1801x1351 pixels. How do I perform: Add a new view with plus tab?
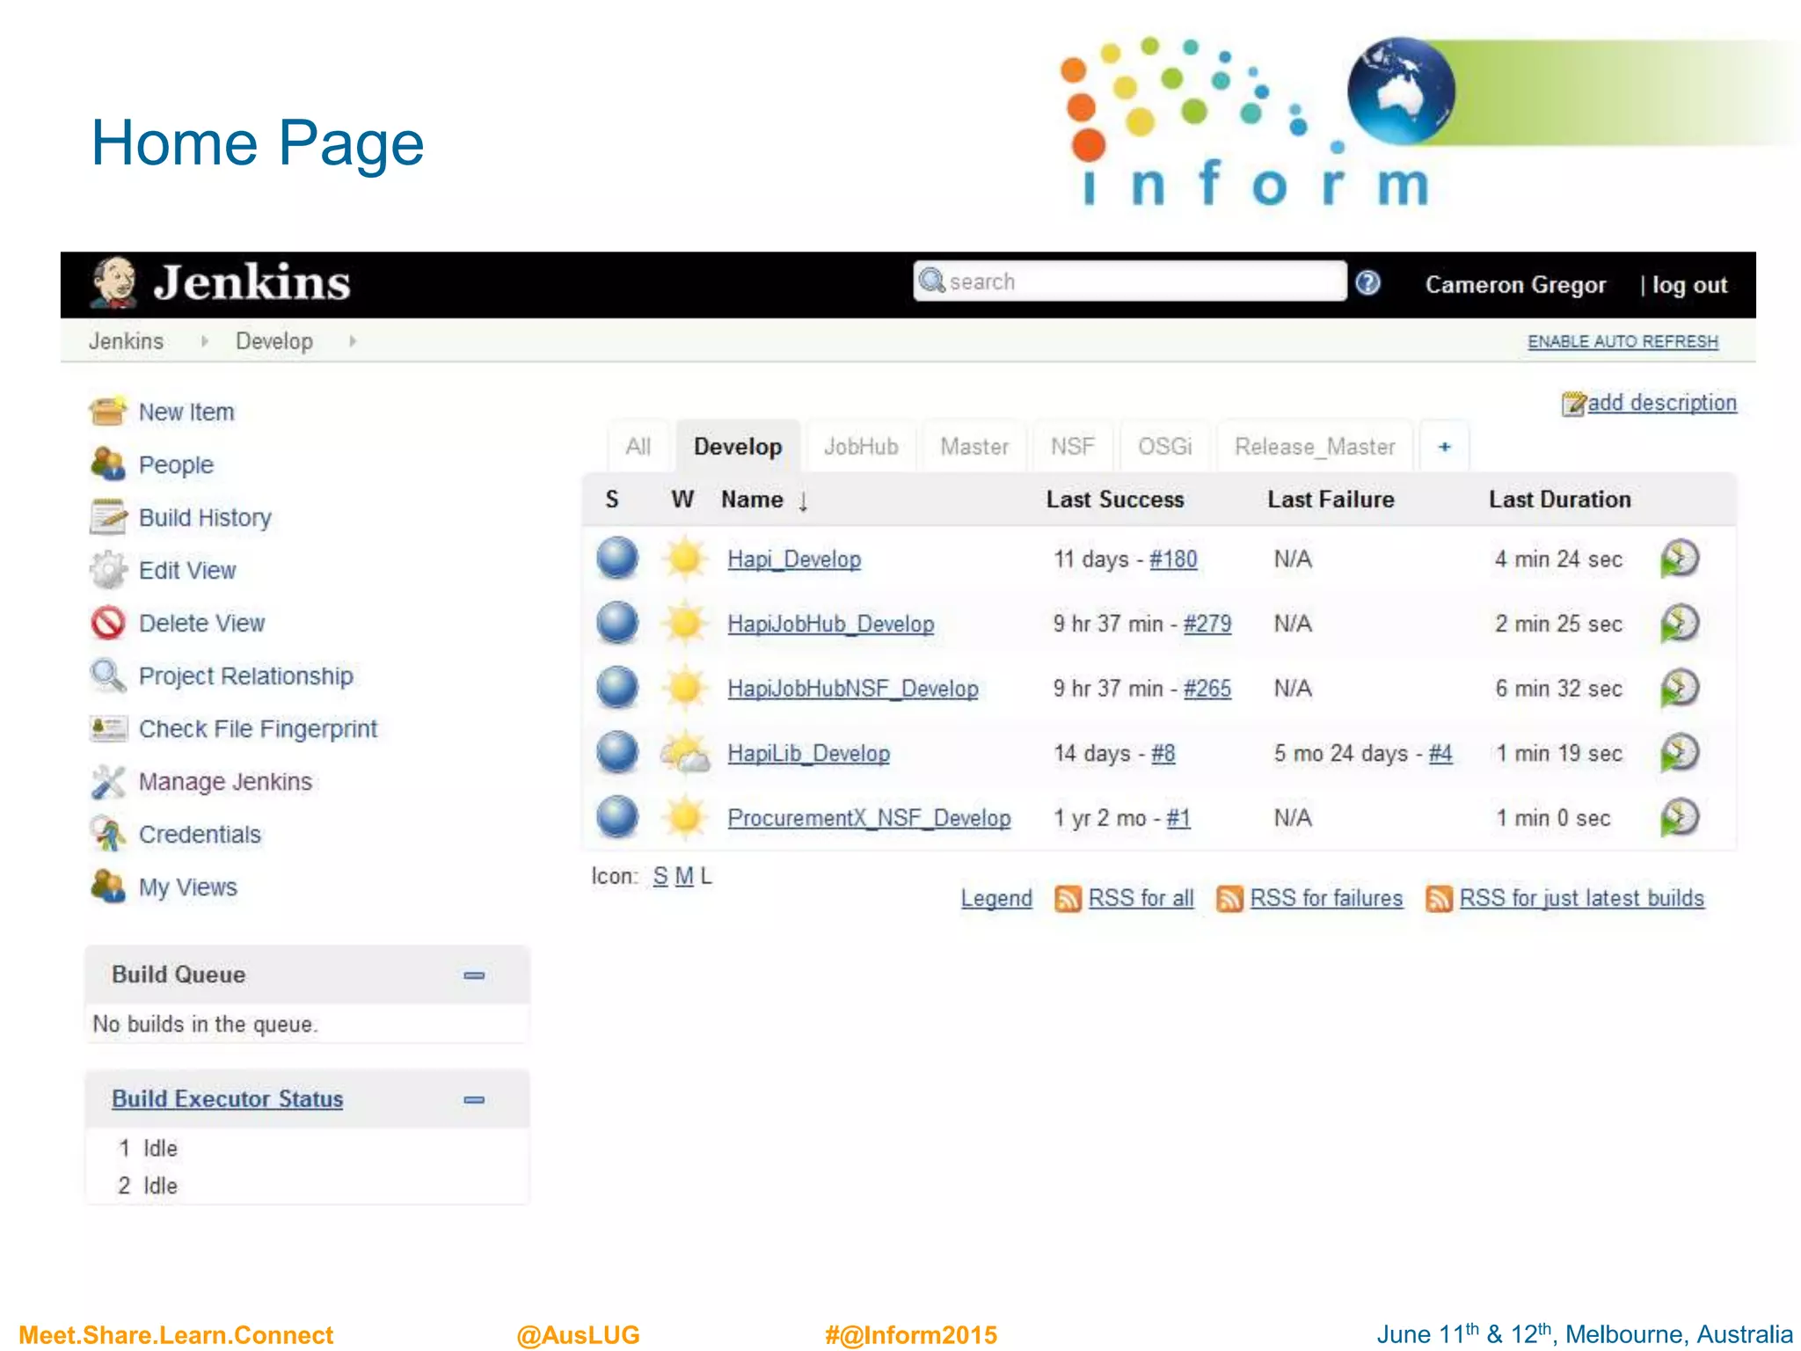[1444, 447]
